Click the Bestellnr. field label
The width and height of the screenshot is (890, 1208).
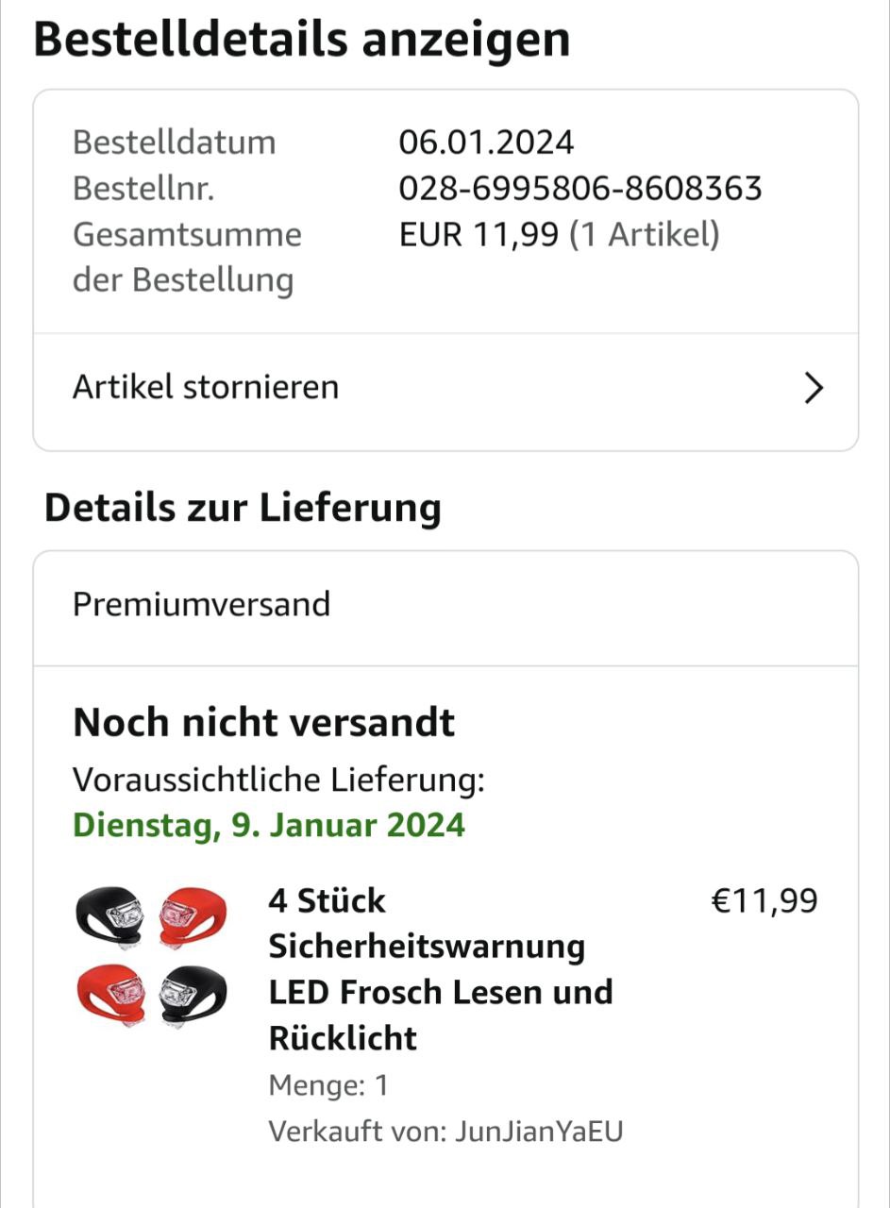point(143,189)
